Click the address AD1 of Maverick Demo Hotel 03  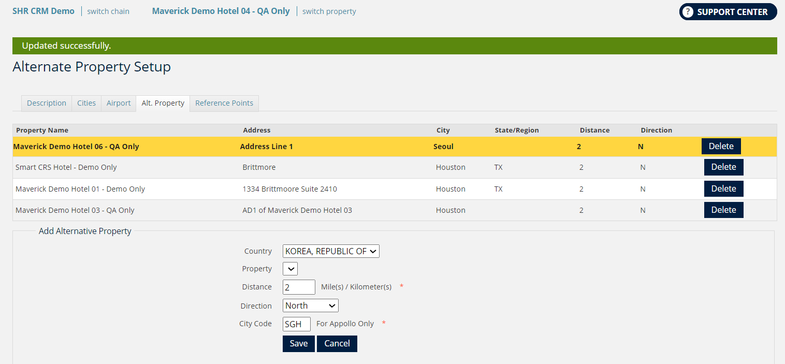click(x=297, y=210)
